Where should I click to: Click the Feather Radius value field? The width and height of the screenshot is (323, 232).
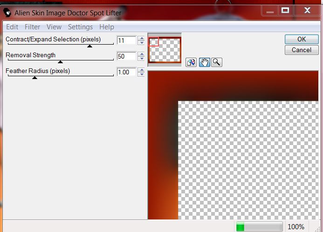click(x=126, y=72)
